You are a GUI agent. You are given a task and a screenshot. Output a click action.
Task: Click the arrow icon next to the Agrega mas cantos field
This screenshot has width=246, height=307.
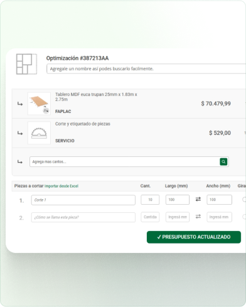(x=20, y=162)
